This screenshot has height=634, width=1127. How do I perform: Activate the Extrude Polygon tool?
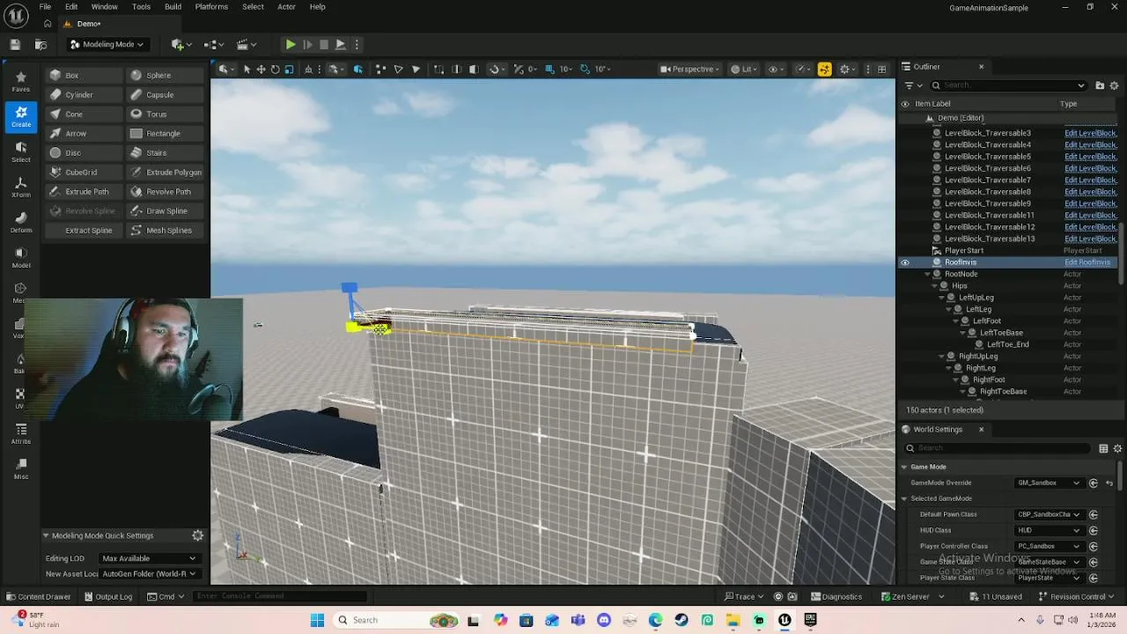click(166, 173)
